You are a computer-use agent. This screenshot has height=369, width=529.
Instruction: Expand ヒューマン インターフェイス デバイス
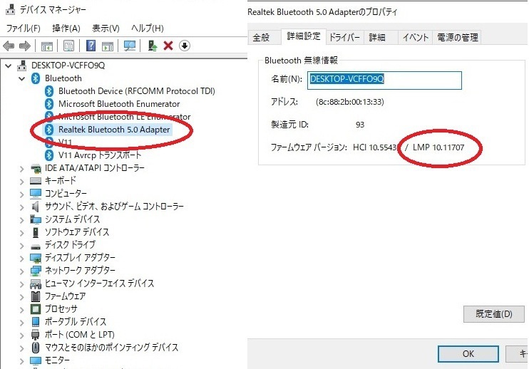click(22, 284)
